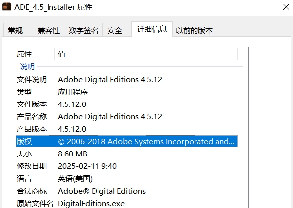Click the 产品版本 value 4.5.12.0

point(72,129)
